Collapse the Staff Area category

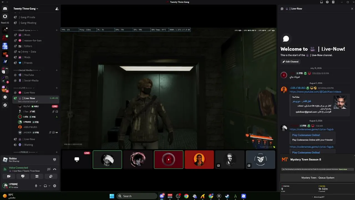26,30
